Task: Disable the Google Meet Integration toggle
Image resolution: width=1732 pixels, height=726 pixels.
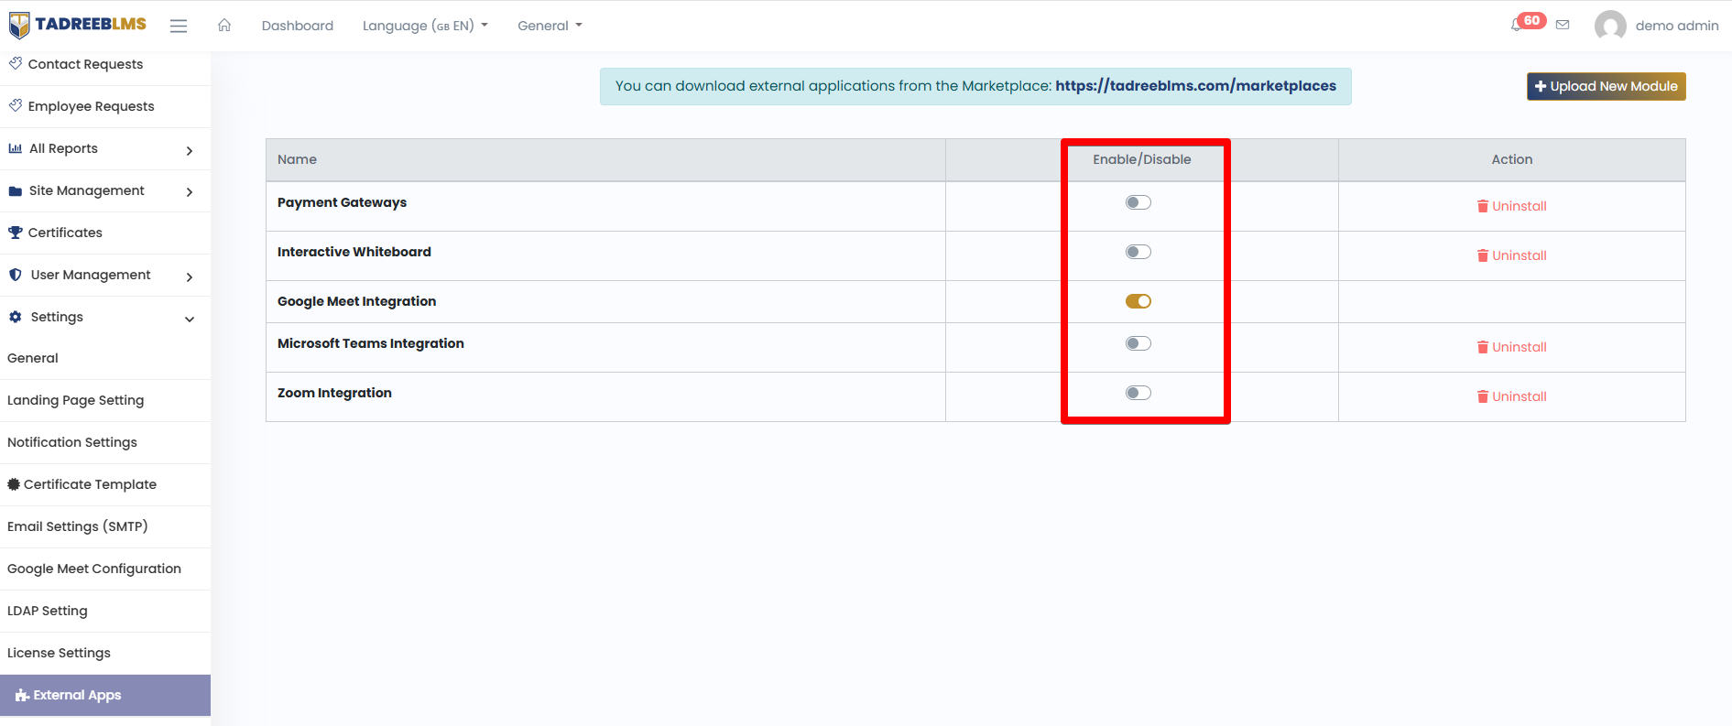Action: point(1138,301)
